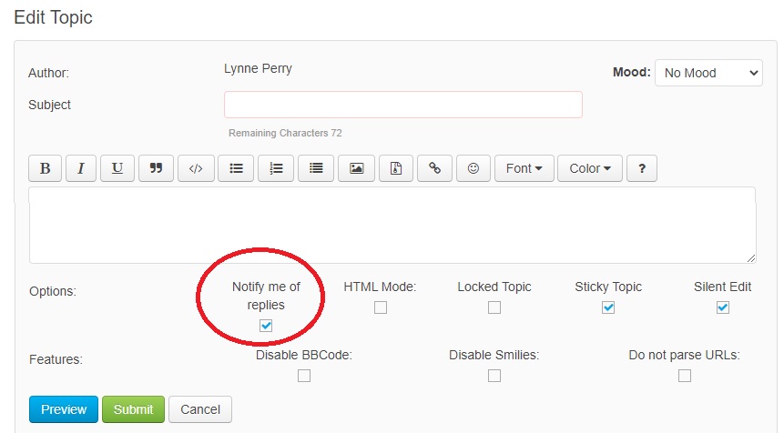784x433 pixels.
Task: Insert a code tag
Action: (x=195, y=168)
